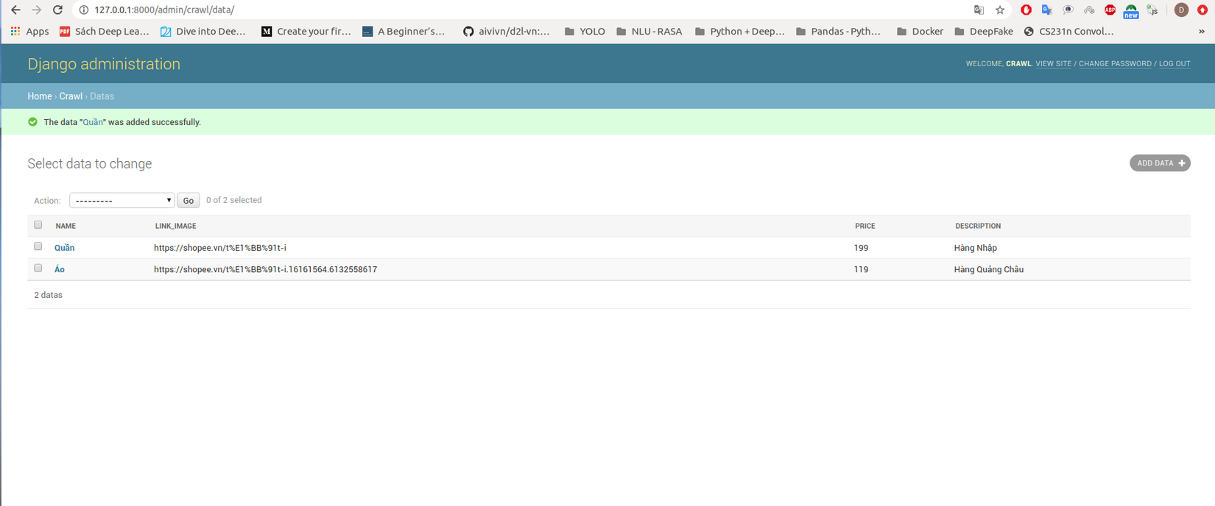Screen dimensions: 1215x506
Task: Reload the page with the refresh icon
Action: [x=57, y=10]
